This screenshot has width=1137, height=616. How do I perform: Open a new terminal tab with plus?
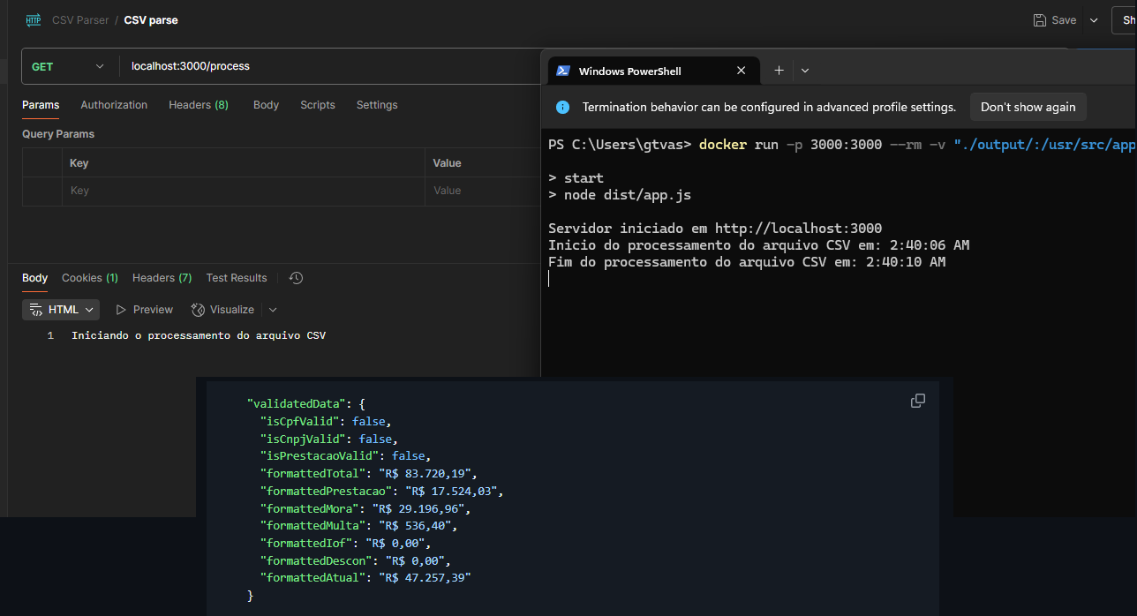[779, 71]
